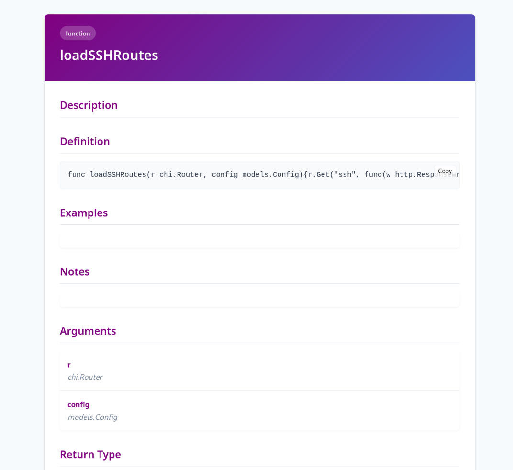Screen dimensions: 513x470
Task: Click the Return Type section heading
Action: (x=90, y=455)
